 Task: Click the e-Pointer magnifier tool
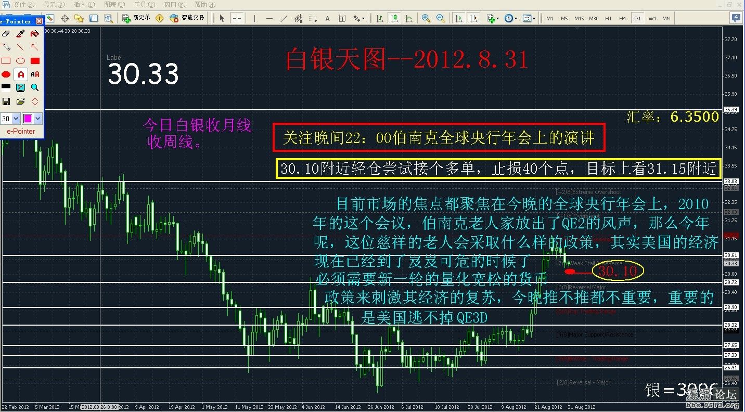point(35,87)
